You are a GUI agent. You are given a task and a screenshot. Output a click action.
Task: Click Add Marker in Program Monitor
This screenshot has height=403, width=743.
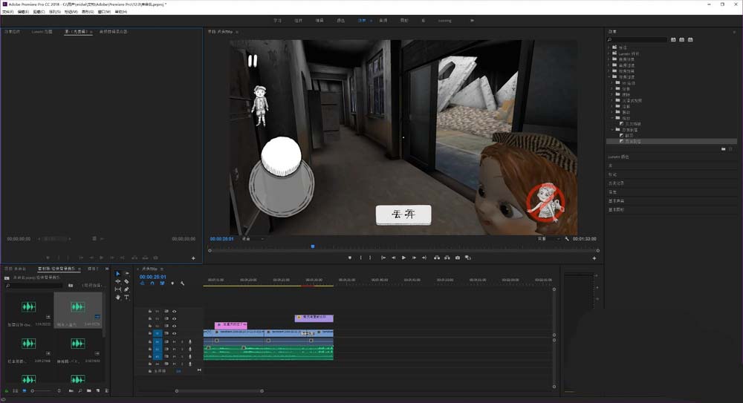pos(350,258)
